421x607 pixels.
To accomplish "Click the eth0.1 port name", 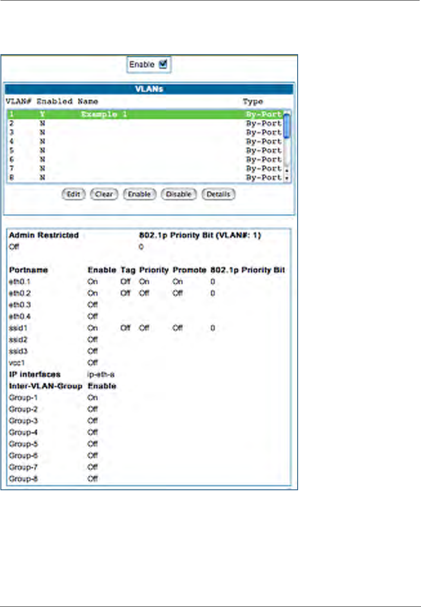I will pos(20,282).
